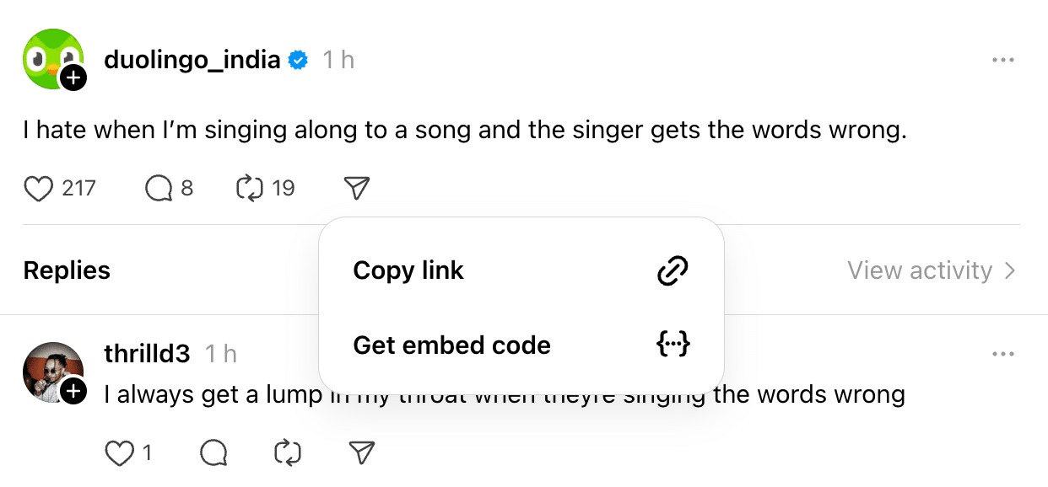Open the menu for duolingo_india's post
Image resolution: width=1048 pixels, height=487 pixels.
[x=1003, y=60]
